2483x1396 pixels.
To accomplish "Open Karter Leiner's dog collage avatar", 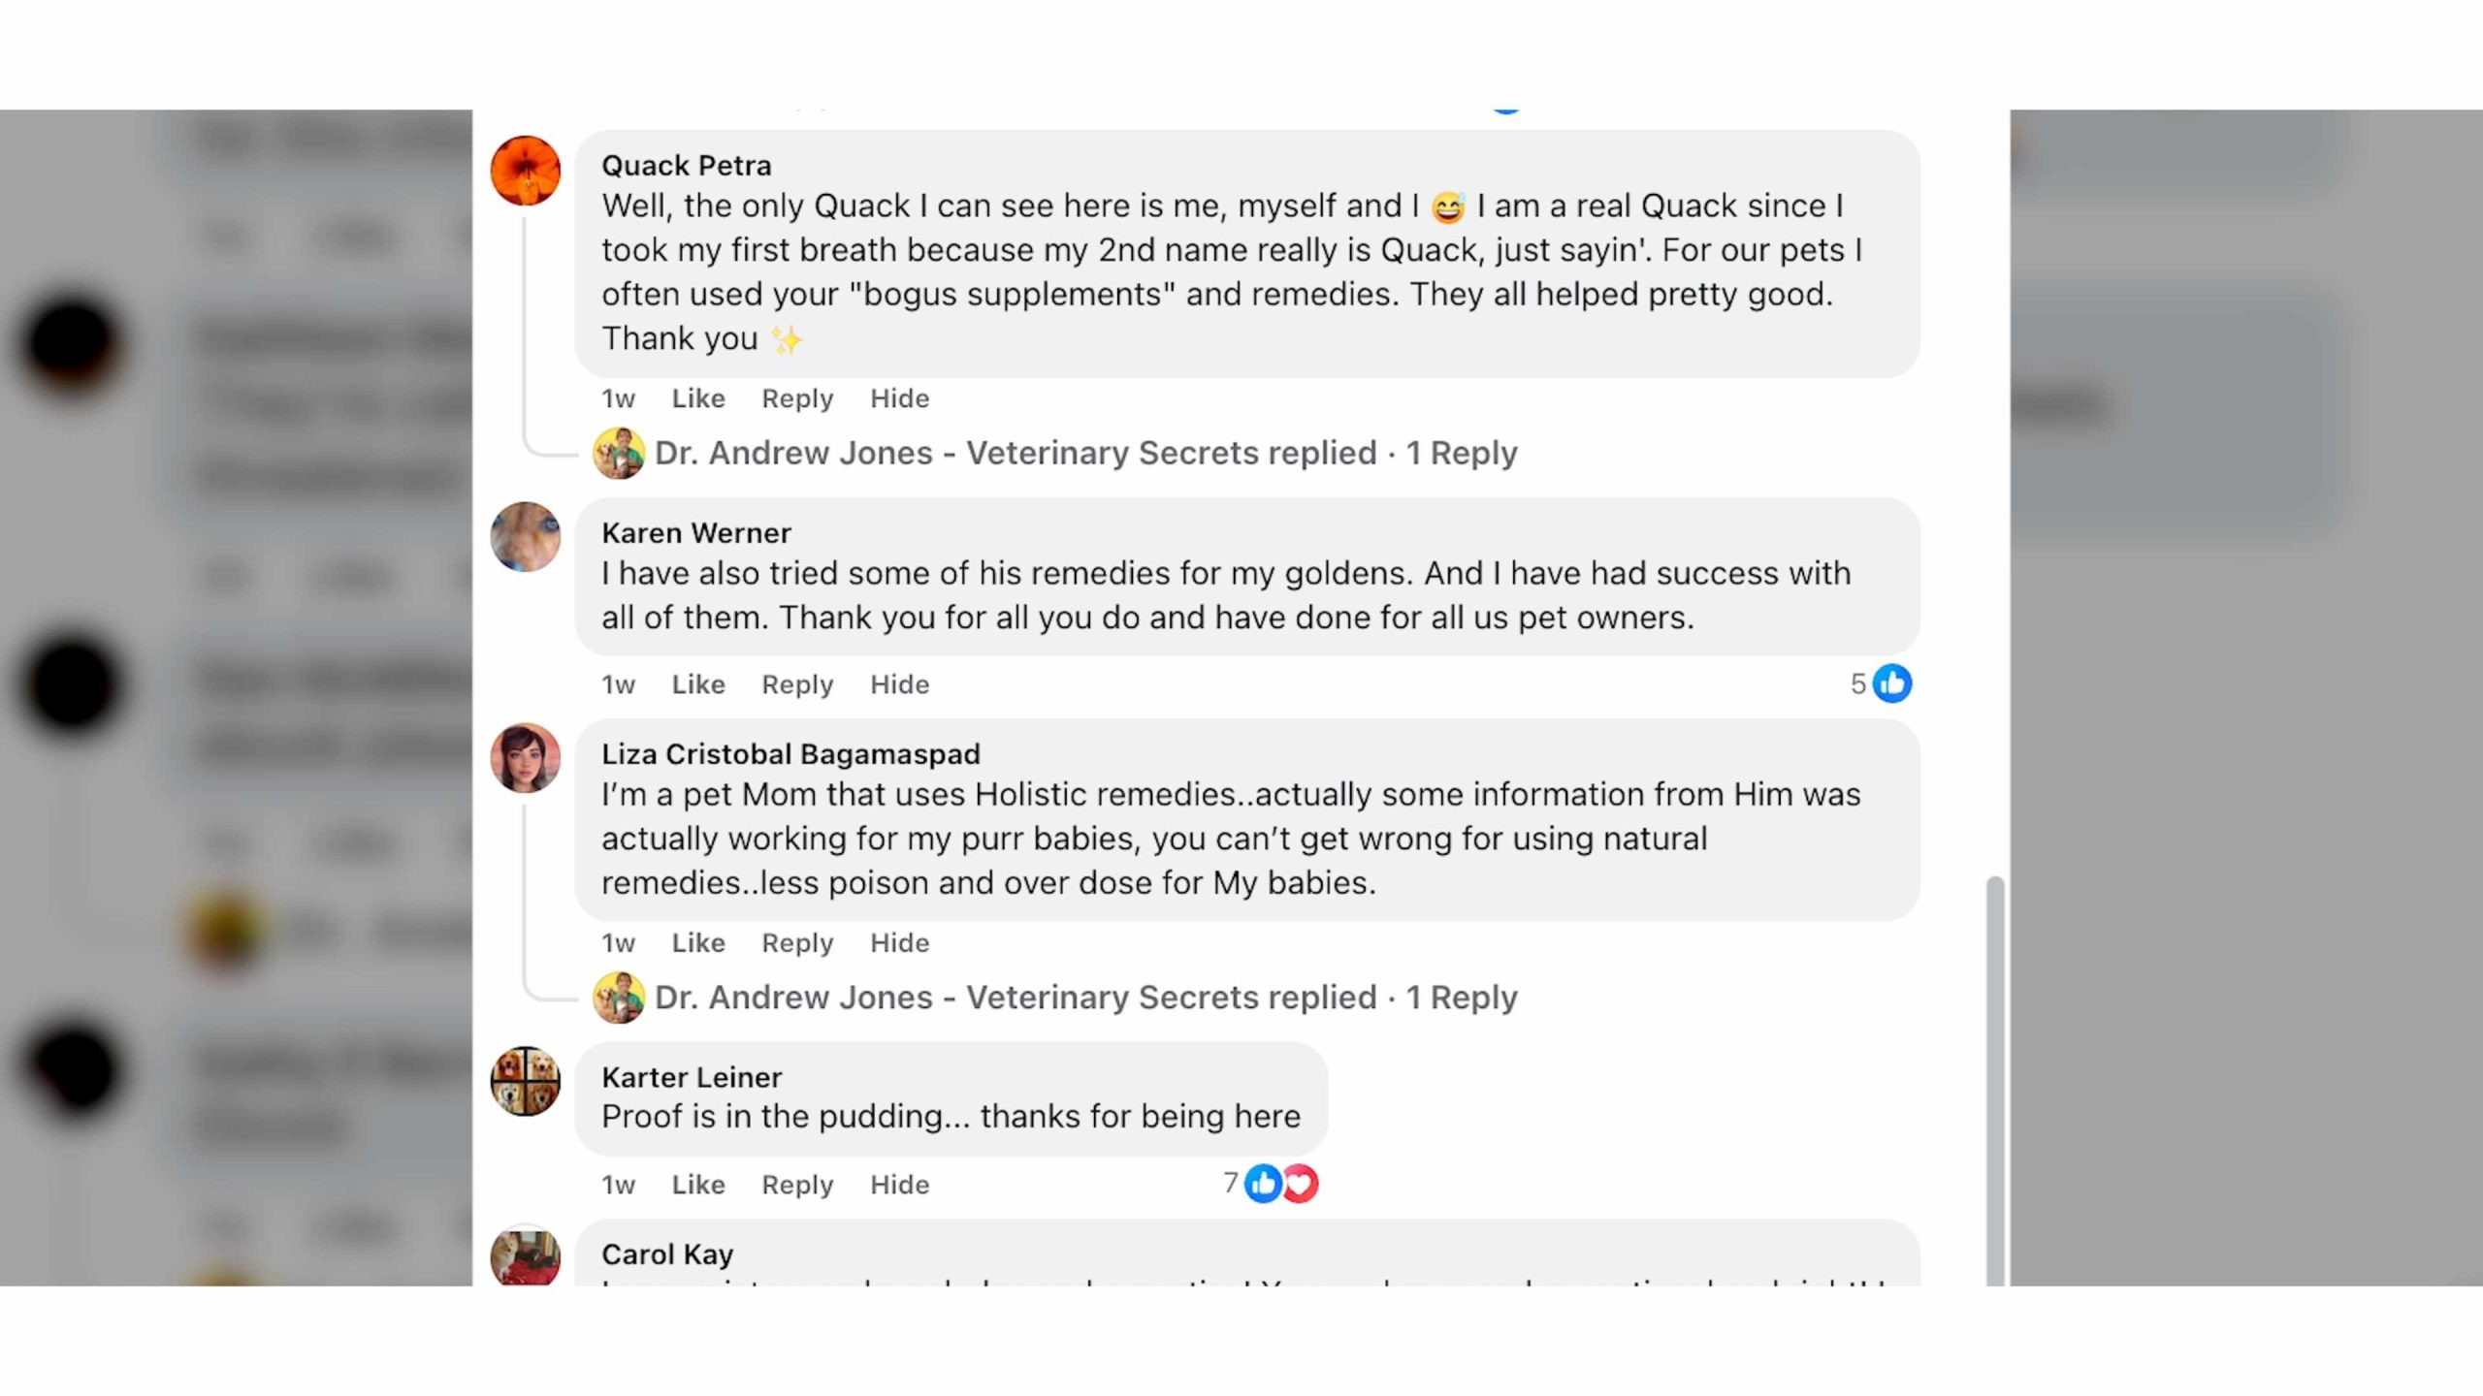I will [x=525, y=1080].
